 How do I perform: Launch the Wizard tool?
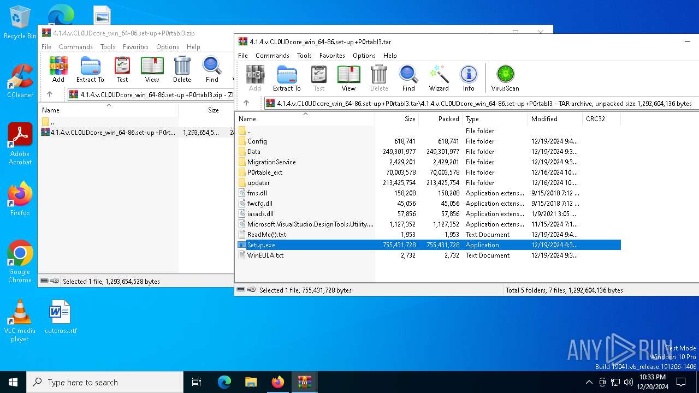click(439, 78)
